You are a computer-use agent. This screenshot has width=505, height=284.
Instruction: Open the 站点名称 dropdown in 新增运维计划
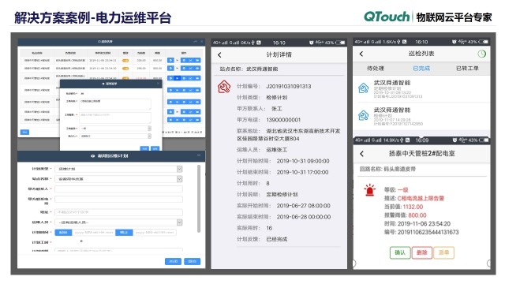(118, 179)
